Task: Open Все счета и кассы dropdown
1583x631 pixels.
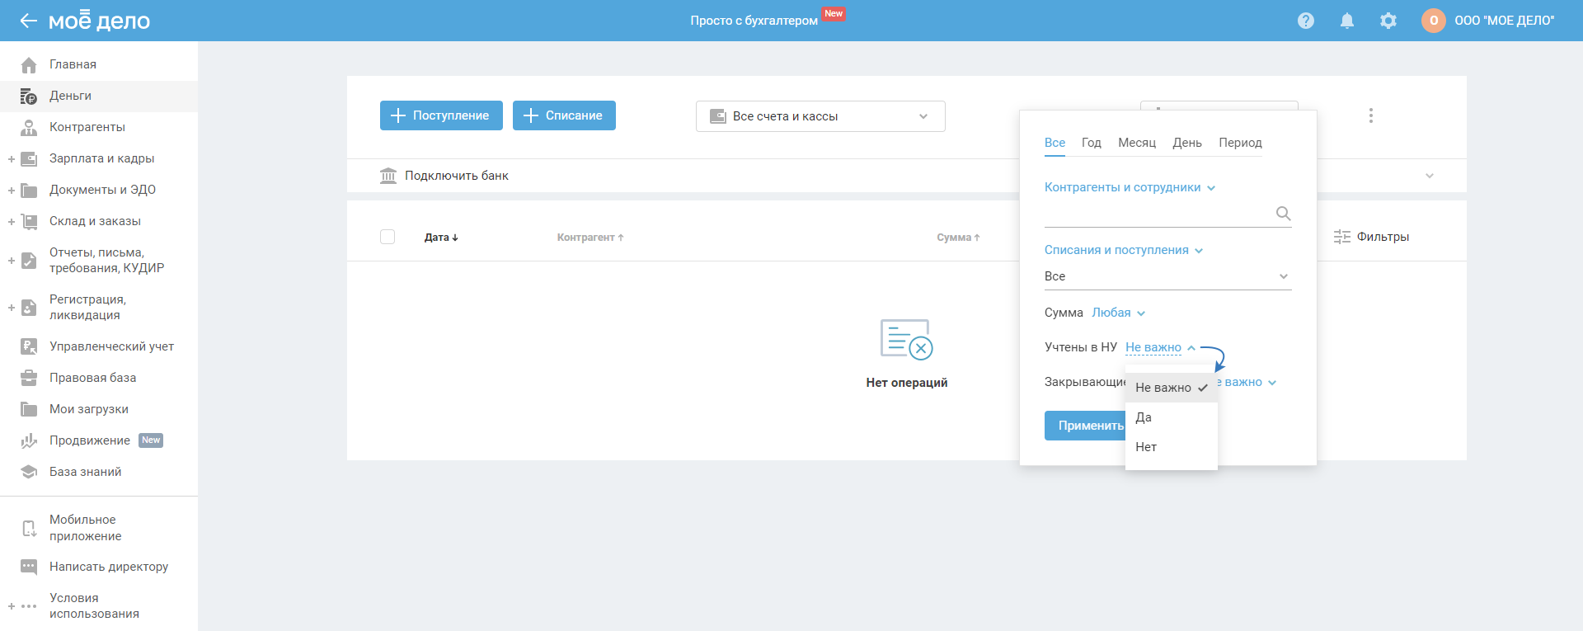Action: (820, 116)
